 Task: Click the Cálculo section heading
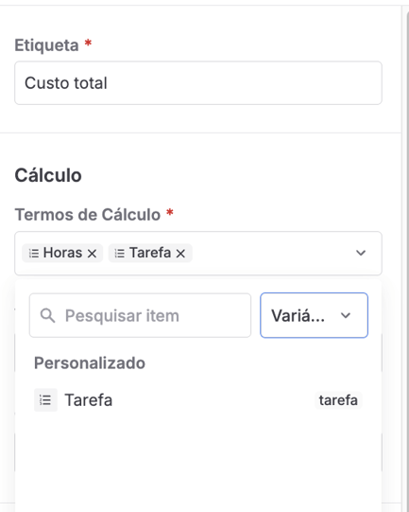pyautogui.click(x=48, y=175)
